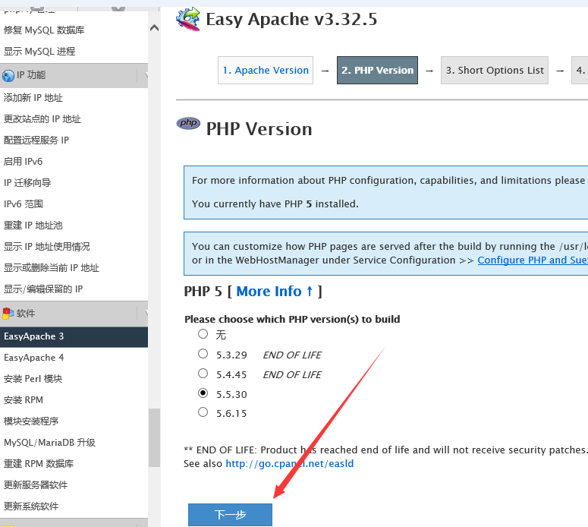Screen dimensions: 588x527
Task: Open the go.cpanel.net/easld link
Action: (x=290, y=463)
